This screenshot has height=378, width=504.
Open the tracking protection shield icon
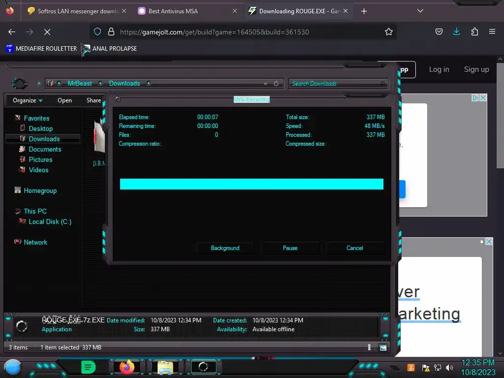coord(97,31)
